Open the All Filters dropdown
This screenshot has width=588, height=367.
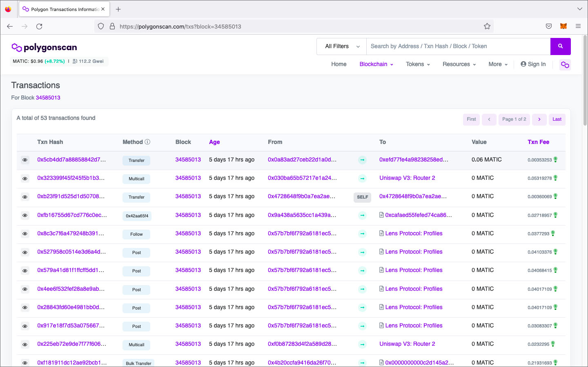[342, 46]
